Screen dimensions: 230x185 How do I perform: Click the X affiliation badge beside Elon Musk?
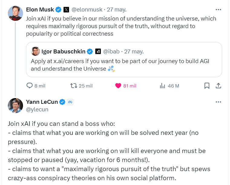(x=66, y=10)
